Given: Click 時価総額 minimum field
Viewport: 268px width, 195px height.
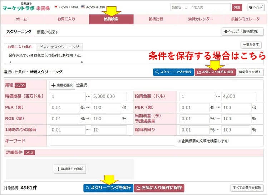Looking at the screenshot, I should 68,97.
